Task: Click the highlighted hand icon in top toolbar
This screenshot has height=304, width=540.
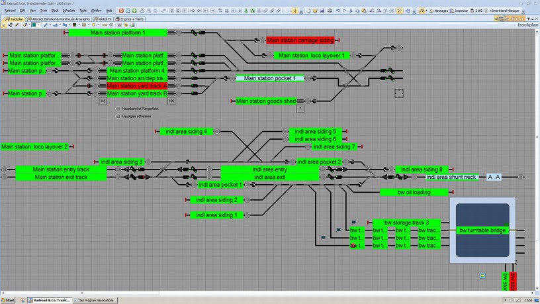Action: click(x=294, y=11)
